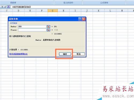Click the 公式审核 ribbon group label
Screen dimensions: 134x100
click(x=104, y=3)
